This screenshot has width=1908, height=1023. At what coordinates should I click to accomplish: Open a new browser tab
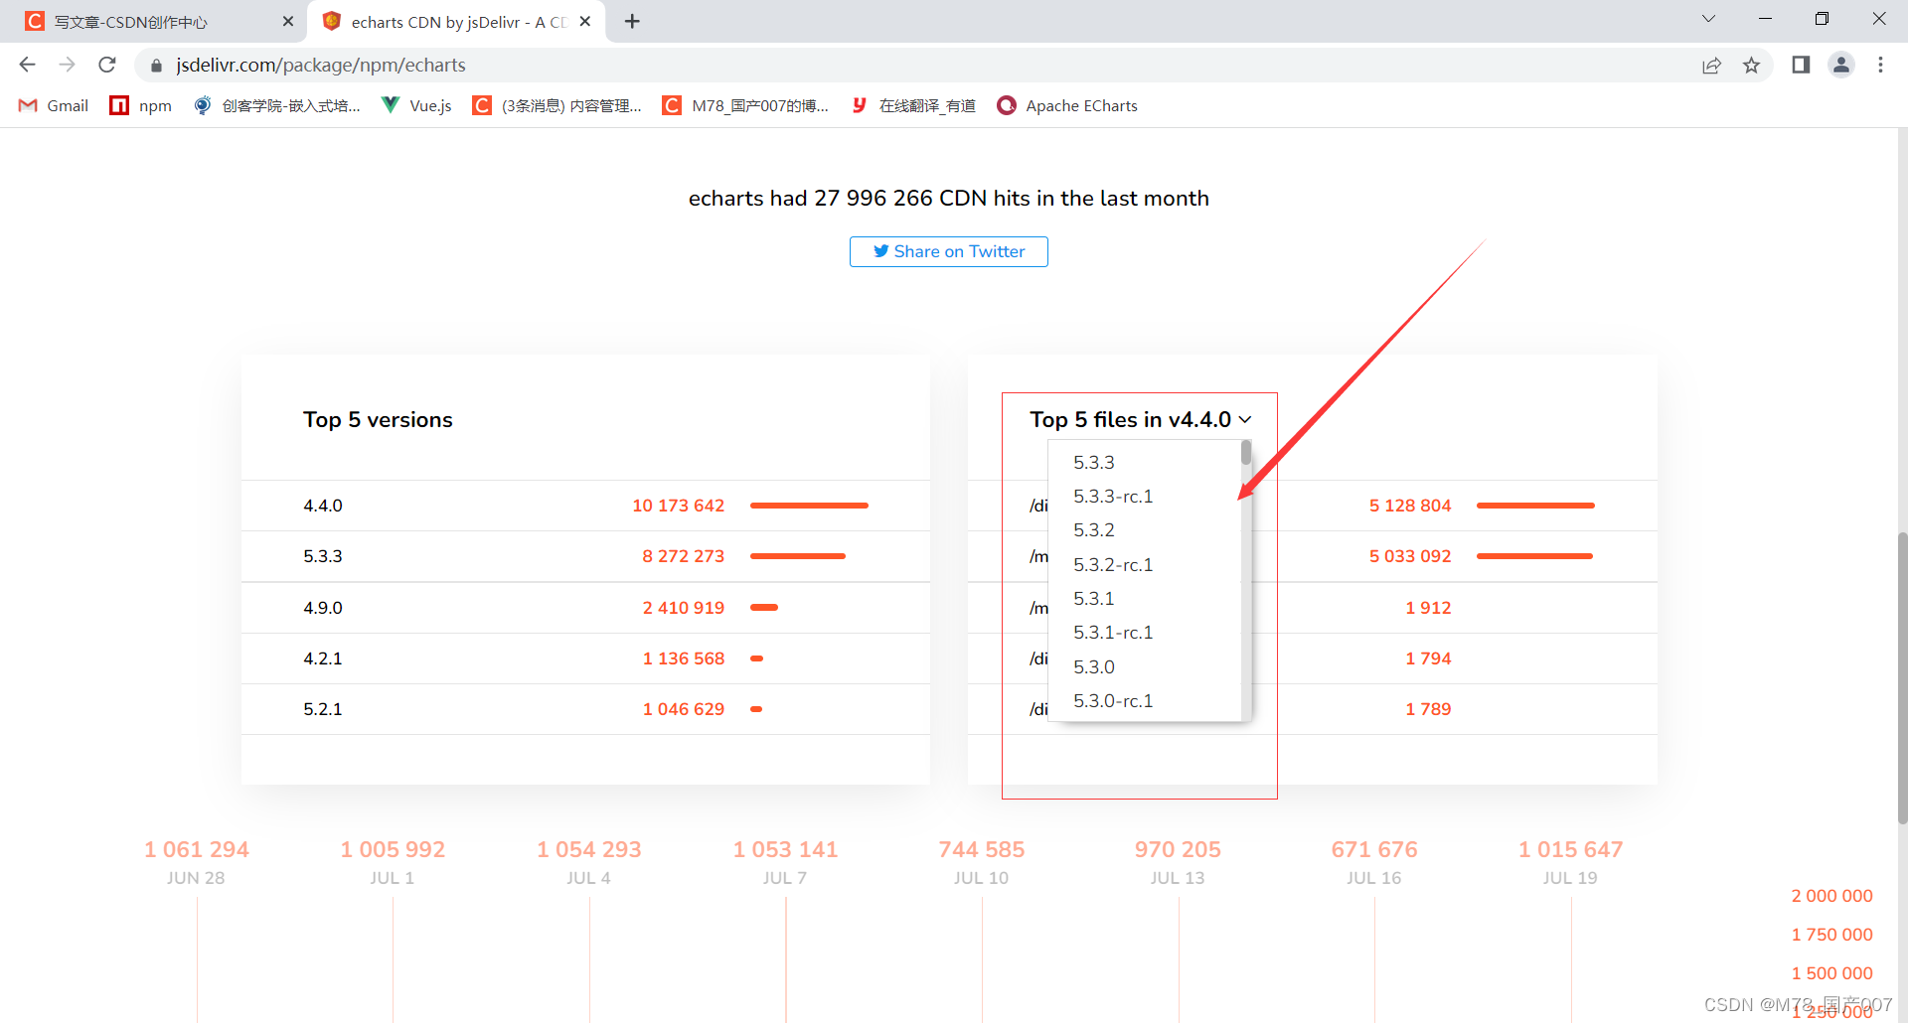(632, 21)
